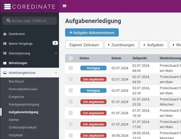This screenshot has width=181, height=139.
Task: Click the COREDINATE logo
Action: pos(30,7)
